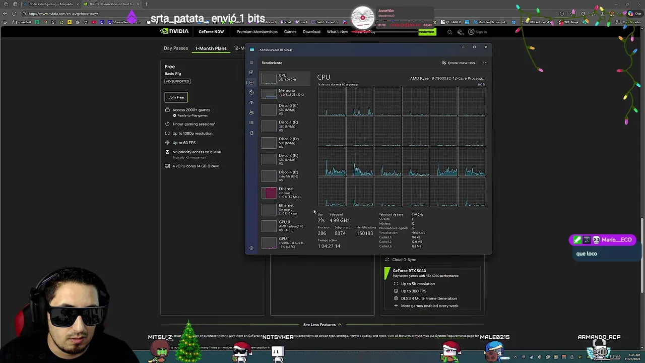The image size is (645, 363).
Task: Open Processes page icon in Task Manager sidebar
Action: point(251,72)
